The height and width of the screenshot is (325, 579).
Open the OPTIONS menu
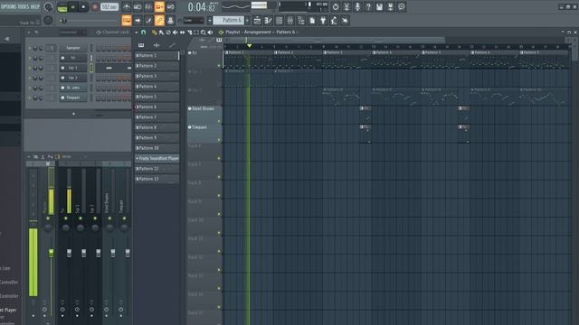[x=7, y=6]
